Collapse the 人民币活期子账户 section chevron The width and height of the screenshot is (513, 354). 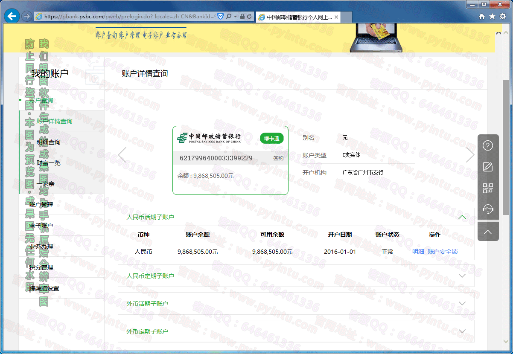click(462, 217)
